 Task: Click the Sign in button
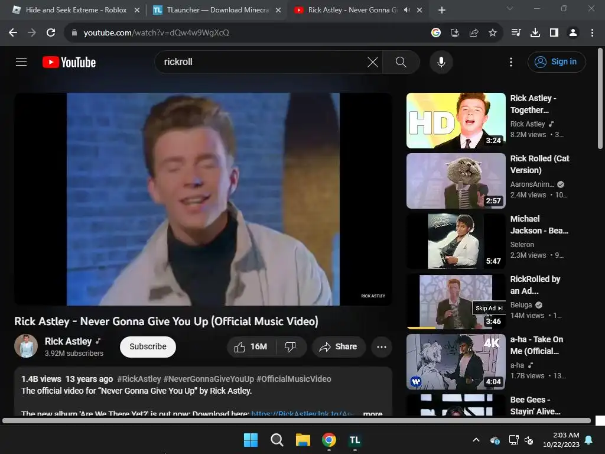point(557,61)
